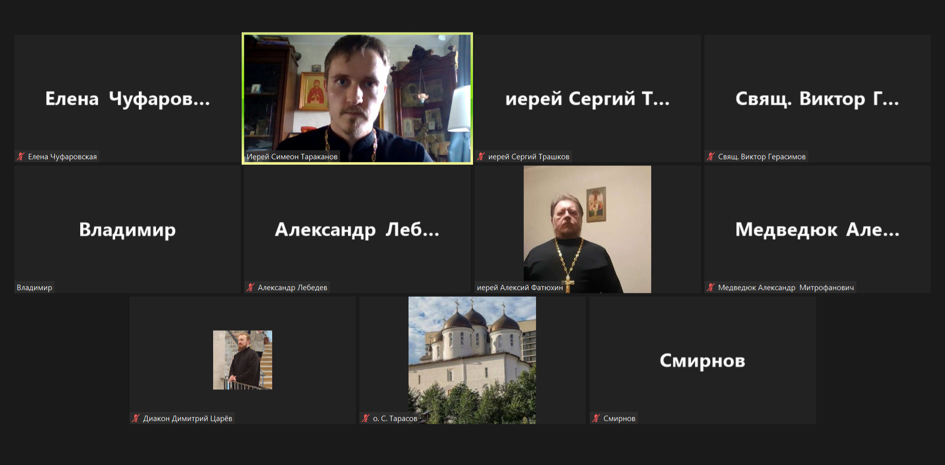Click the muted mic icon next to Смирнов label
This screenshot has width=945, height=465.
point(596,418)
